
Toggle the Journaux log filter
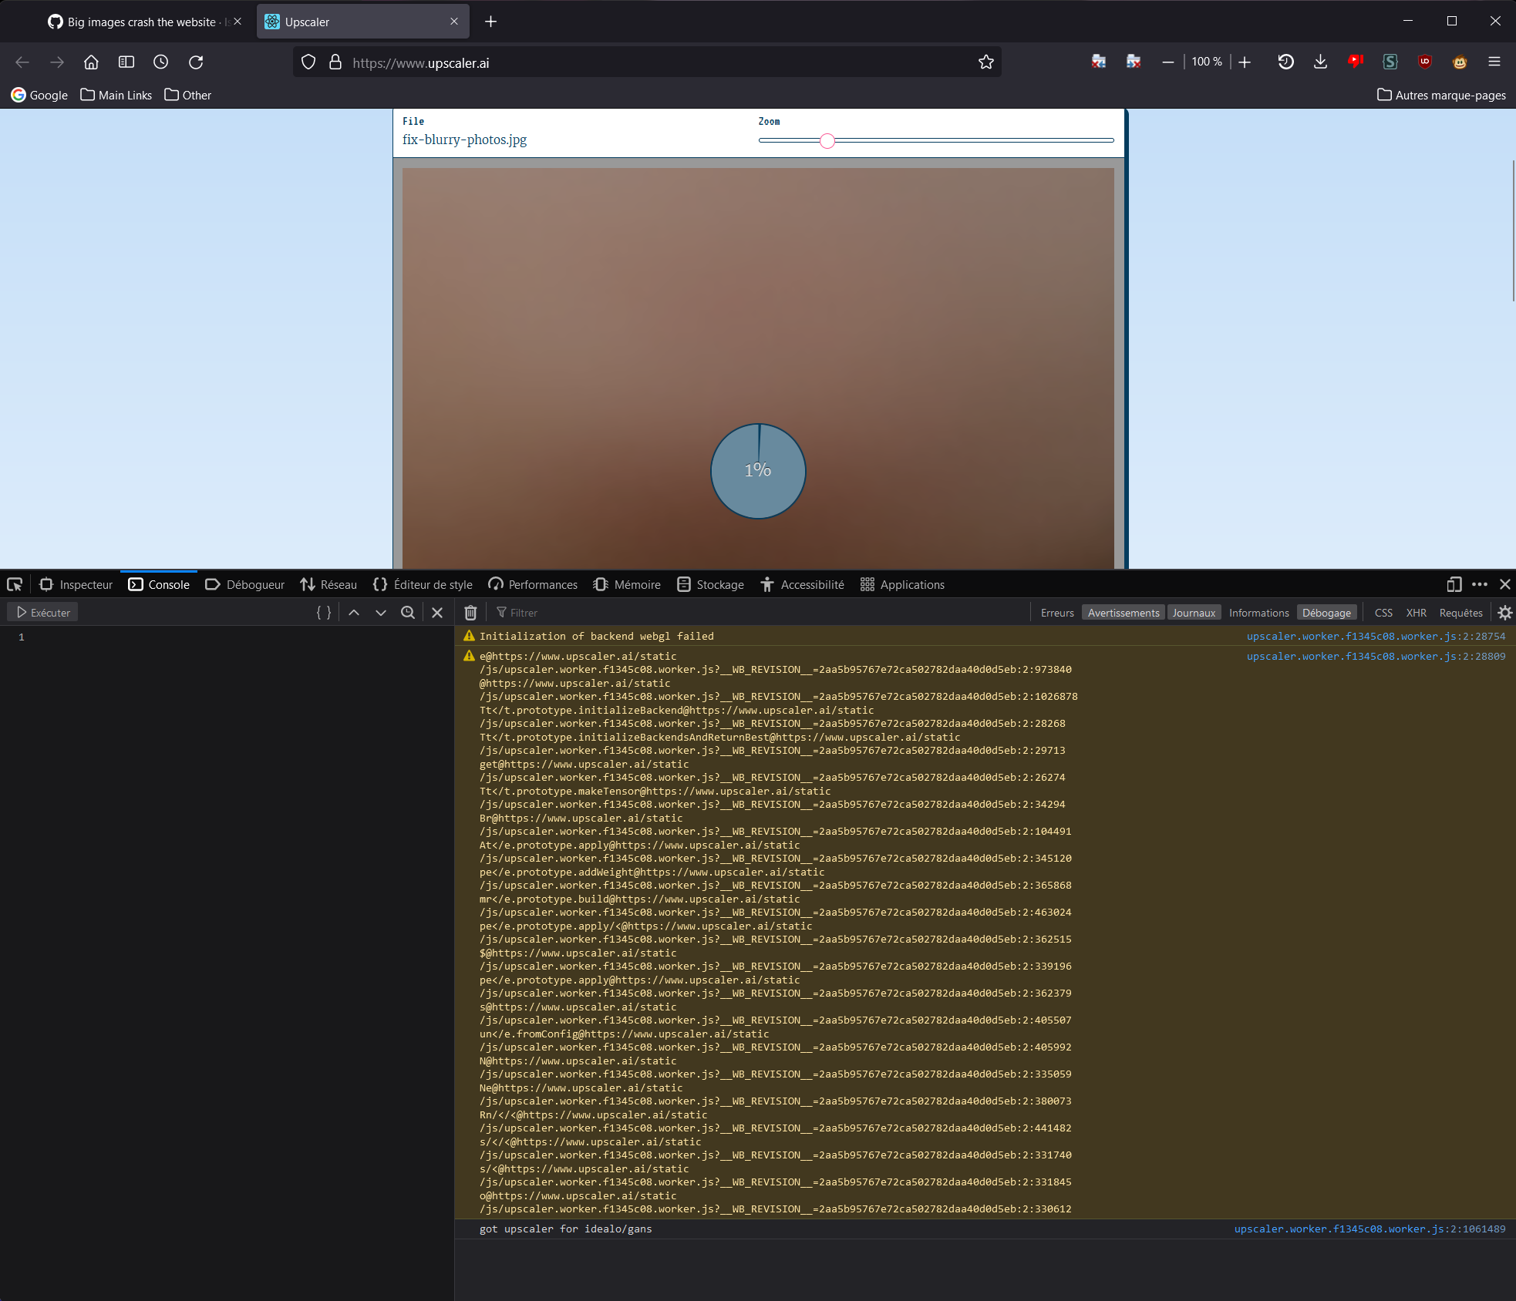pos(1193,613)
